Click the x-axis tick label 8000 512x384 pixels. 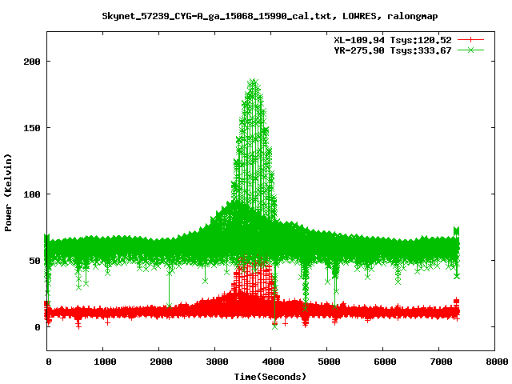[497, 362]
